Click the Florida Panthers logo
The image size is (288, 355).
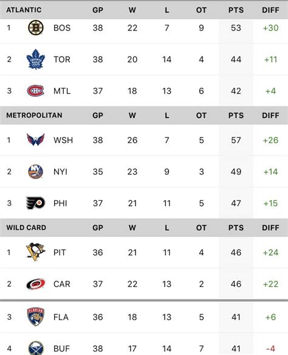point(35,317)
